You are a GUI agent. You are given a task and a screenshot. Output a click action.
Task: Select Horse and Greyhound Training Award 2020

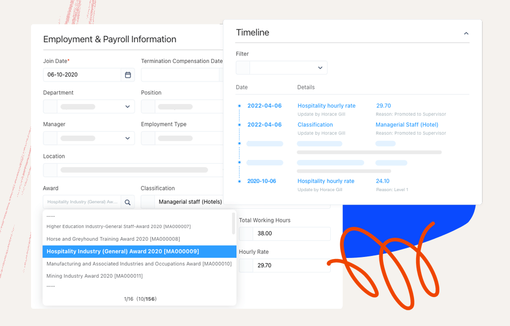[x=113, y=239]
